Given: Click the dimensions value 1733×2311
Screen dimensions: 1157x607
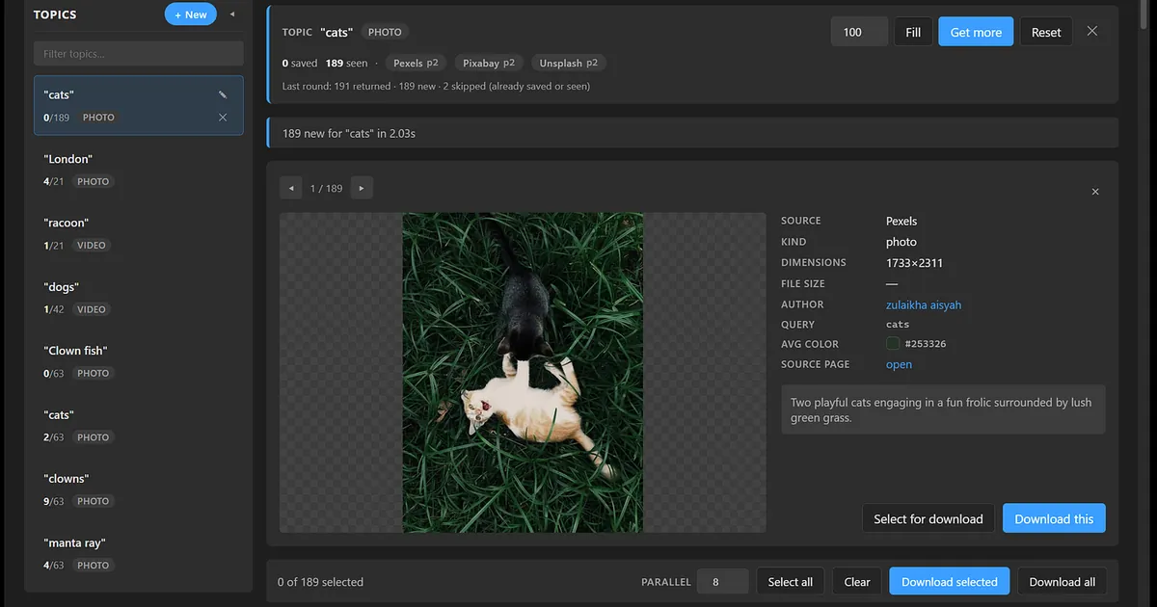Looking at the screenshot, I should point(915,262).
